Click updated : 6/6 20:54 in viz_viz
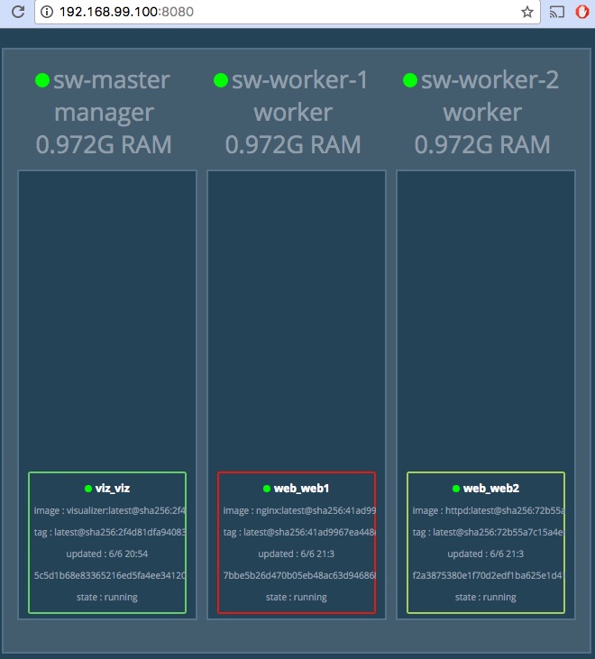The image size is (595, 659). coord(107,554)
